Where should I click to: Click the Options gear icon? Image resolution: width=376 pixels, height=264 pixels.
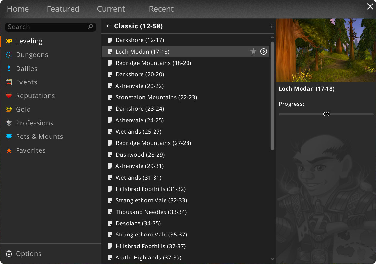pos(9,254)
